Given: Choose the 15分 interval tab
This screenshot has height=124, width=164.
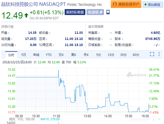Looking at the screenshot, I should tap(111, 55).
